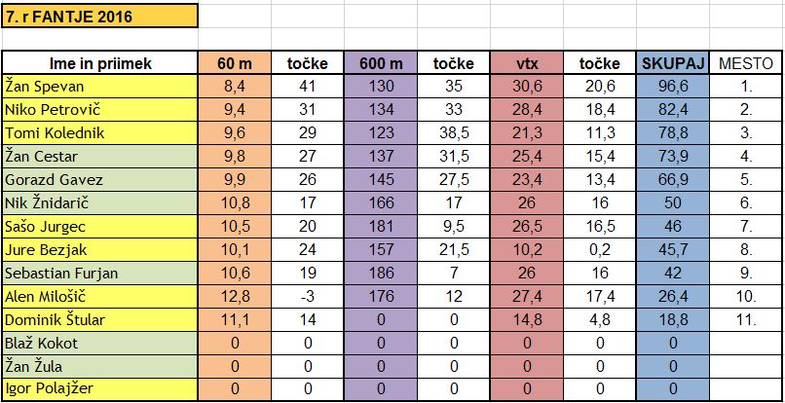This screenshot has height=403, width=785.
Task: Click the 'Ime in priimek' header cell
Action: coord(99,63)
